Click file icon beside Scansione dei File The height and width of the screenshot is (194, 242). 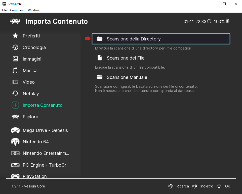[x=100, y=58]
